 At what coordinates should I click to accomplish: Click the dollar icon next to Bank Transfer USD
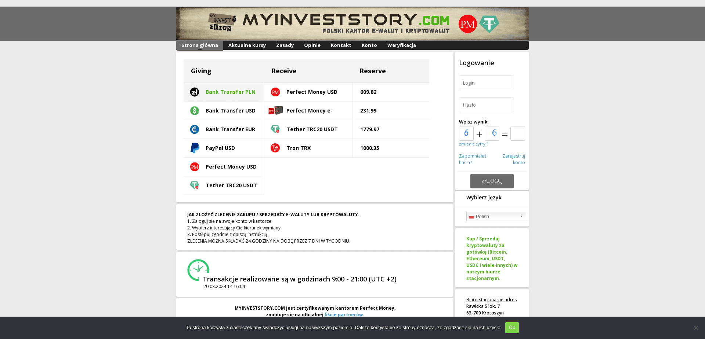tap(194, 110)
